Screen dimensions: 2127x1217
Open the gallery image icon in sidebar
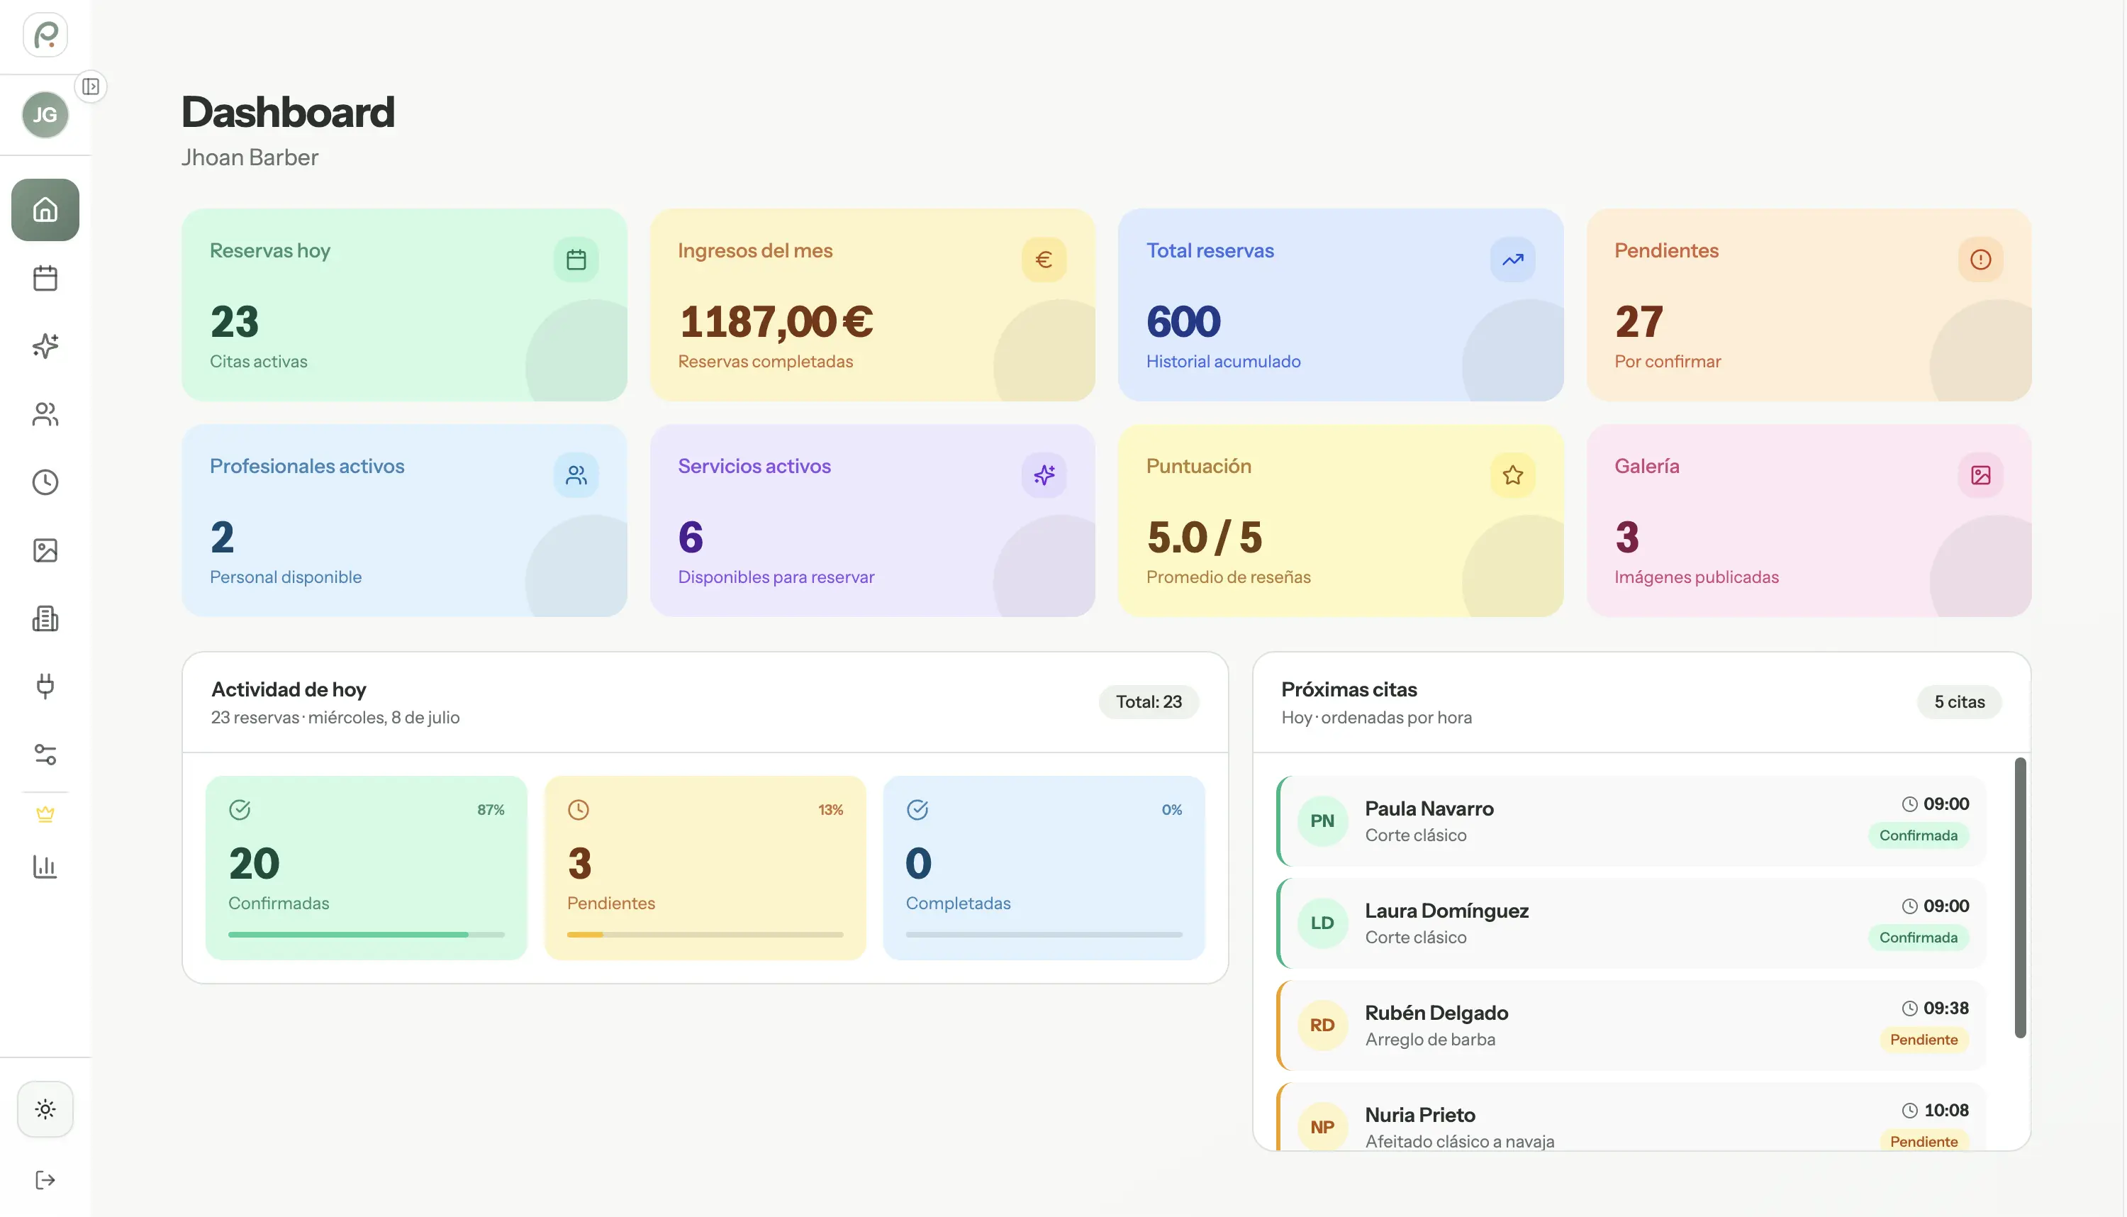tap(45, 551)
